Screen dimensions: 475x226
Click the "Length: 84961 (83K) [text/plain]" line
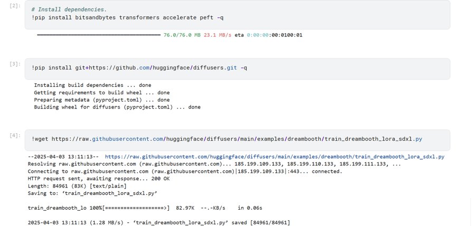[x=77, y=186]
